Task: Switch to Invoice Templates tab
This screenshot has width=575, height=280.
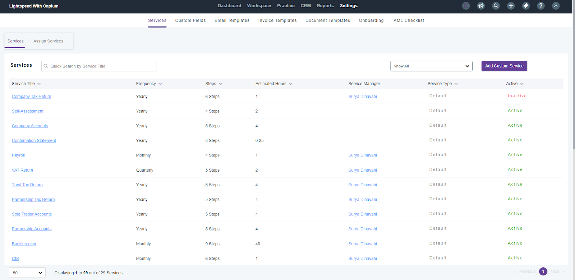Action: [277, 20]
